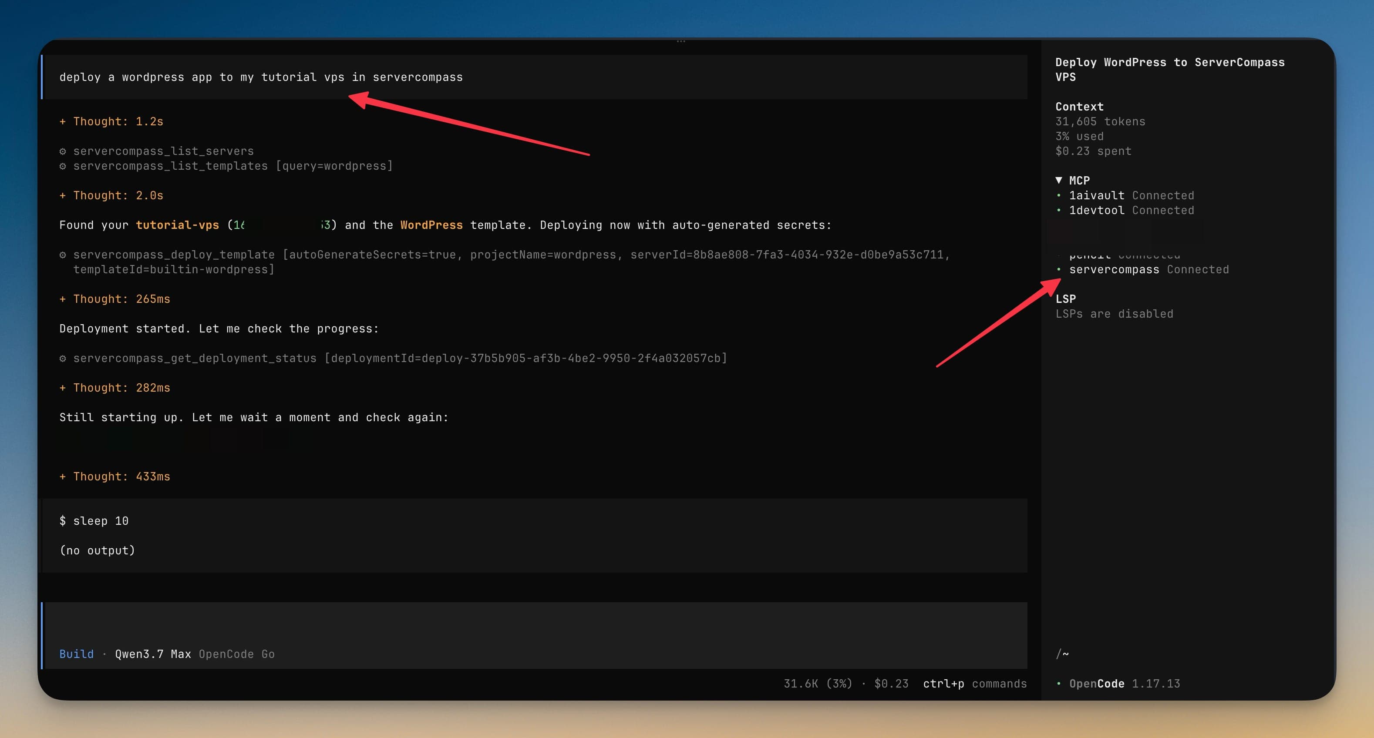Click "Deployment started. Let me check the progress:"

coord(219,329)
